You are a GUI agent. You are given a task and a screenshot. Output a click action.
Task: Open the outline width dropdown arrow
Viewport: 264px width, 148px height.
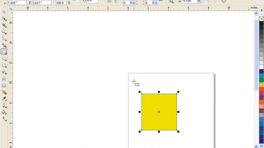199,2
